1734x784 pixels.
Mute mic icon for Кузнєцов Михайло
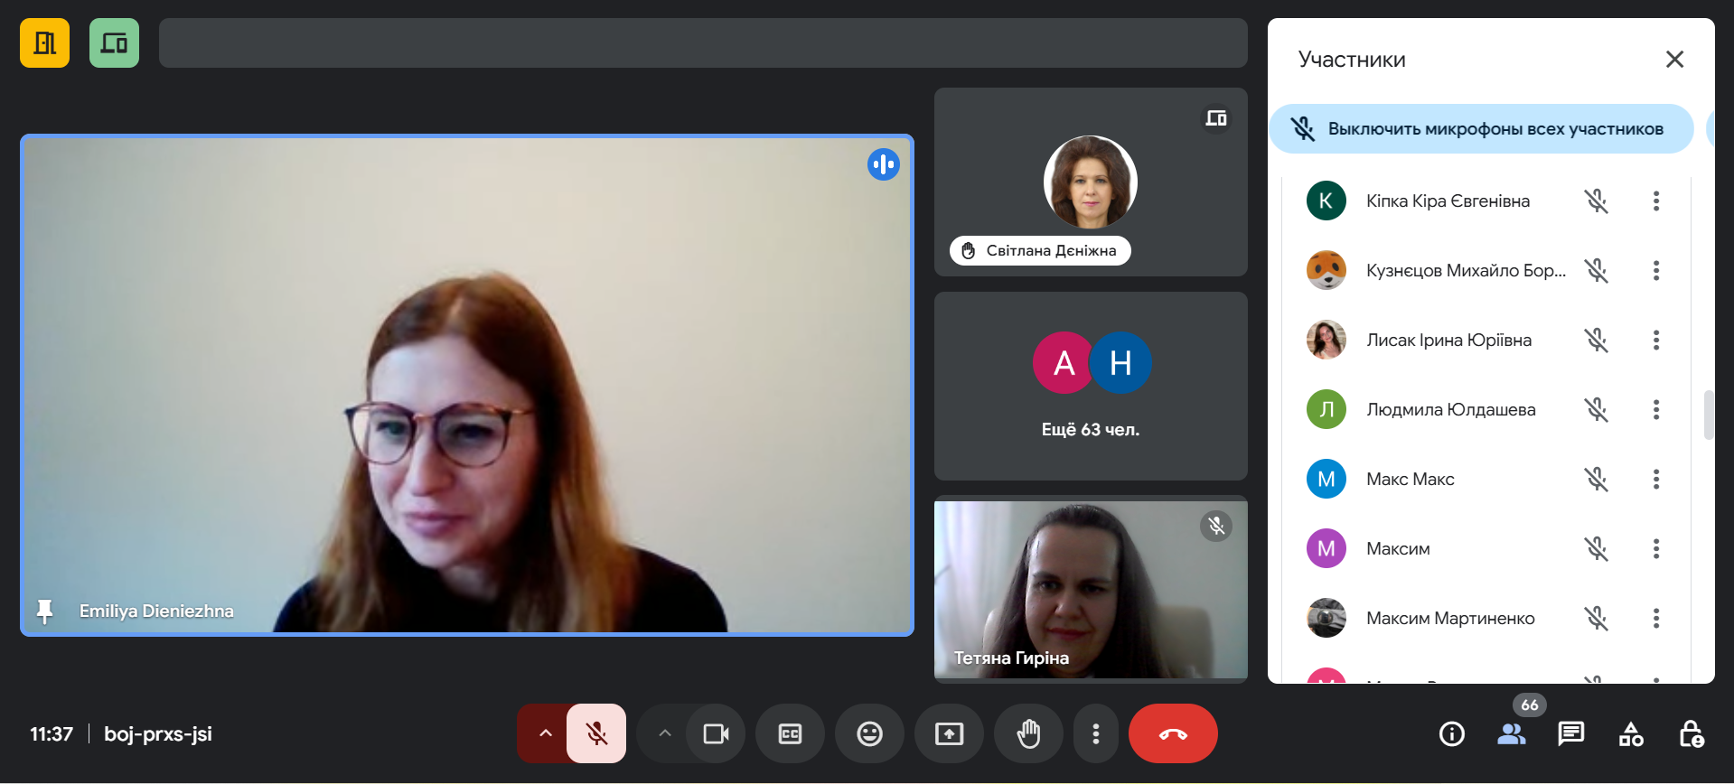point(1596,270)
